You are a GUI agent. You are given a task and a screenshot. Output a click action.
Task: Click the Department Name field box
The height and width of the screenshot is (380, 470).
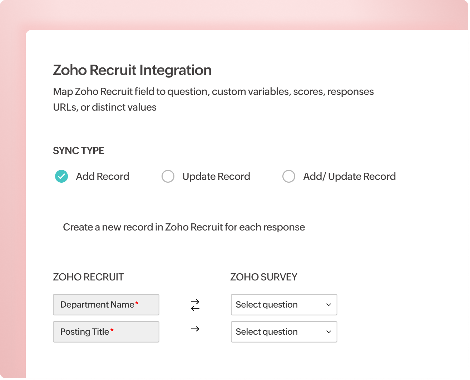click(x=106, y=305)
